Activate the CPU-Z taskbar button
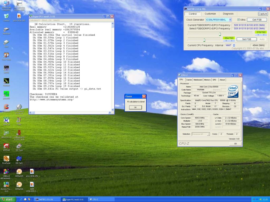This screenshot has width=270, height=202. 101,199
